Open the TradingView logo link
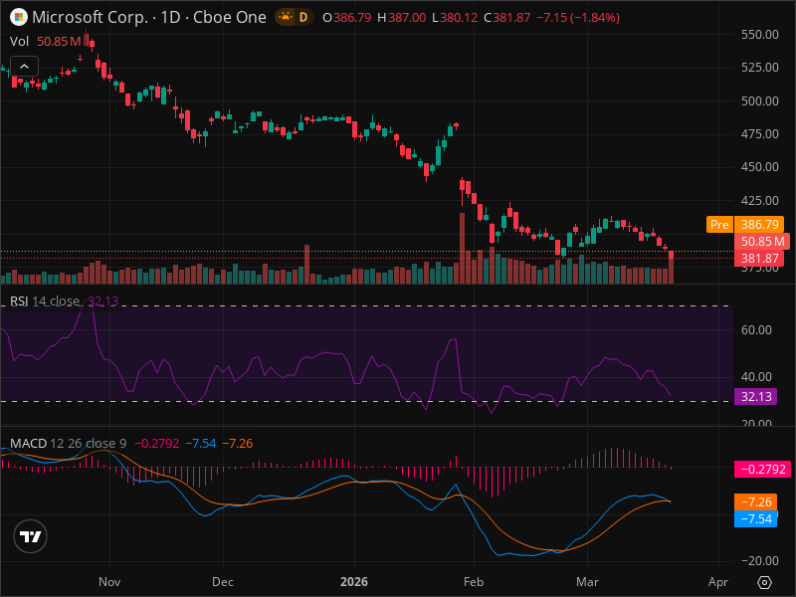Viewport: 796px width, 597px height. (30, 536)
